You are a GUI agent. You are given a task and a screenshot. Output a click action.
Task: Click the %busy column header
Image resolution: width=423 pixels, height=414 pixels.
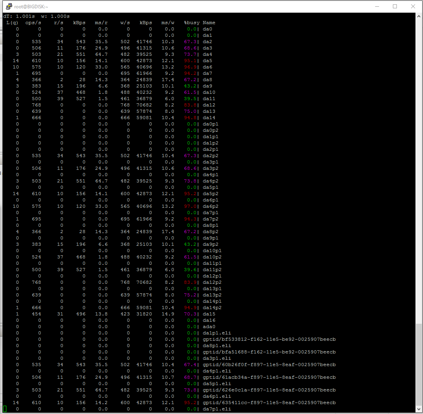pyautogui.click(x=192, y=23)
